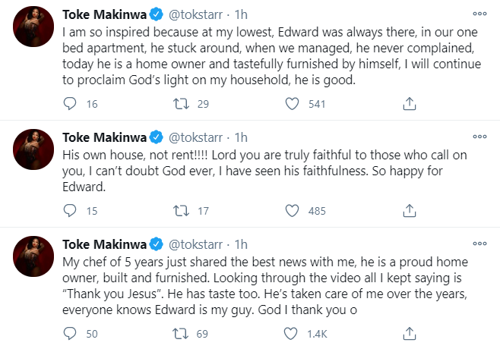The image size is (500, 349).
Task: Open more options on third tweet
Action: pyautogui.click(x=479, y=244)
